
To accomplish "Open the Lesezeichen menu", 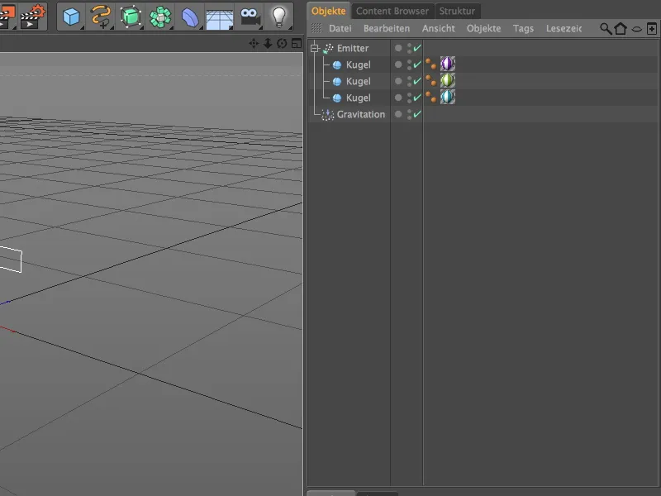I will pyautogui.click(x=564, y=28).
